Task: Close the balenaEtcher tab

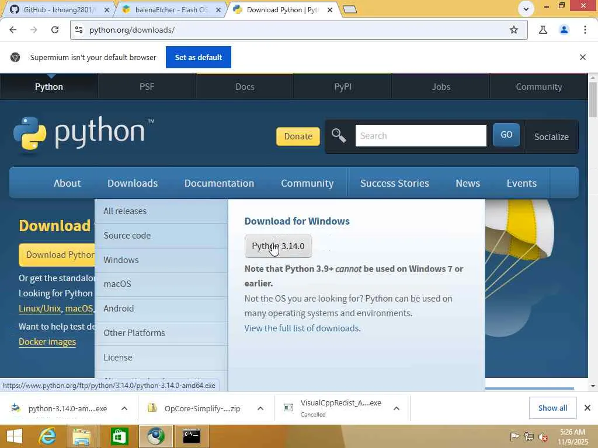Action: click(218, 10)
